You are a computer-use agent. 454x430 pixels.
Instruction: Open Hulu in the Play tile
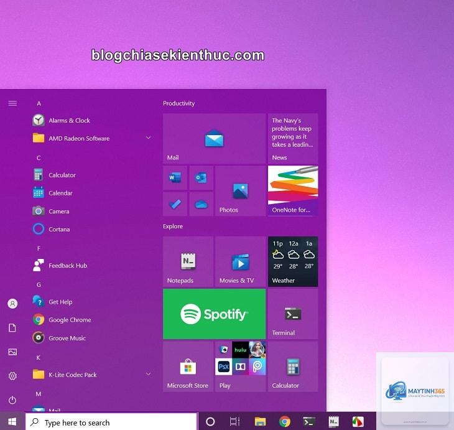click(x=240, y=350)
